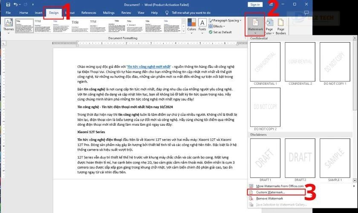This screenshot has height=213, width=358.
Task: Switch to the Design tab
Action: pyautogui.click(x=54, y=13)
